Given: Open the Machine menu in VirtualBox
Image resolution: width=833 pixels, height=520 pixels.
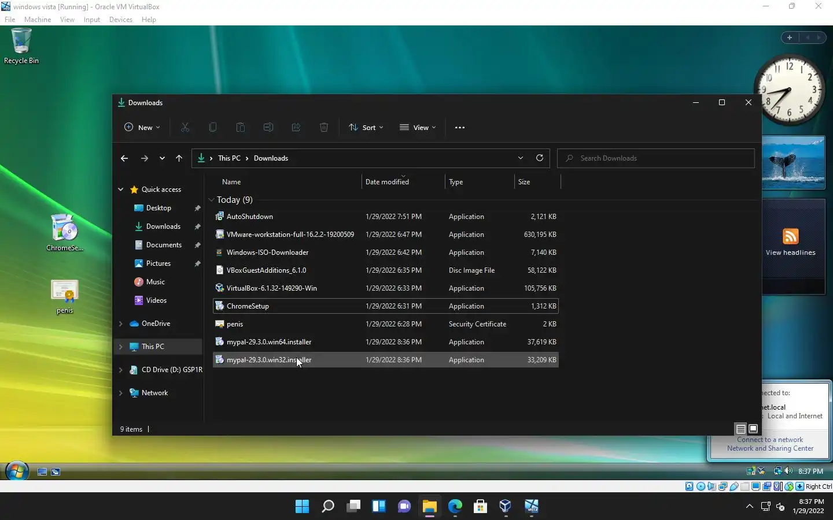Looking at the screenshot, I should click(38, 20).
